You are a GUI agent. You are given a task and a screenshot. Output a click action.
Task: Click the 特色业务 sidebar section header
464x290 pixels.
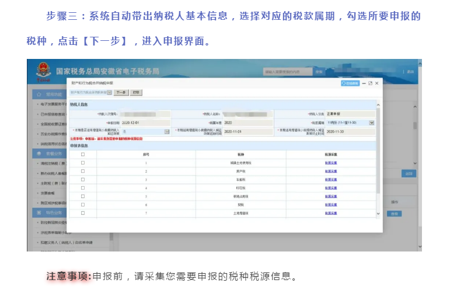[50, 213]
